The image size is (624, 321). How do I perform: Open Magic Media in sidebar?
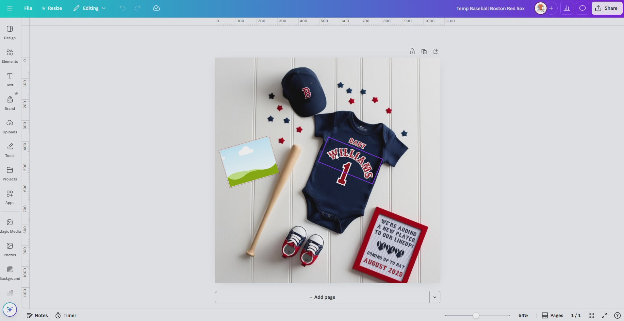click(x=10, y=226)
